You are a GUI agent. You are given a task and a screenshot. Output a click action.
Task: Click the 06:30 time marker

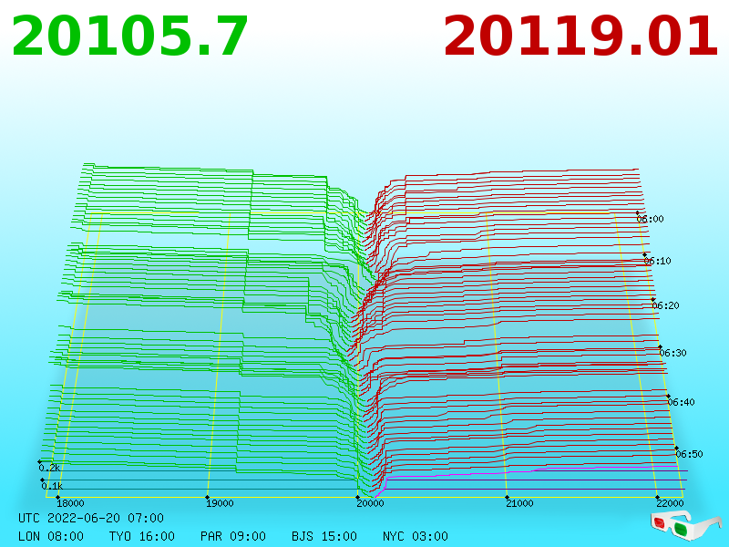tap(673, 353)
